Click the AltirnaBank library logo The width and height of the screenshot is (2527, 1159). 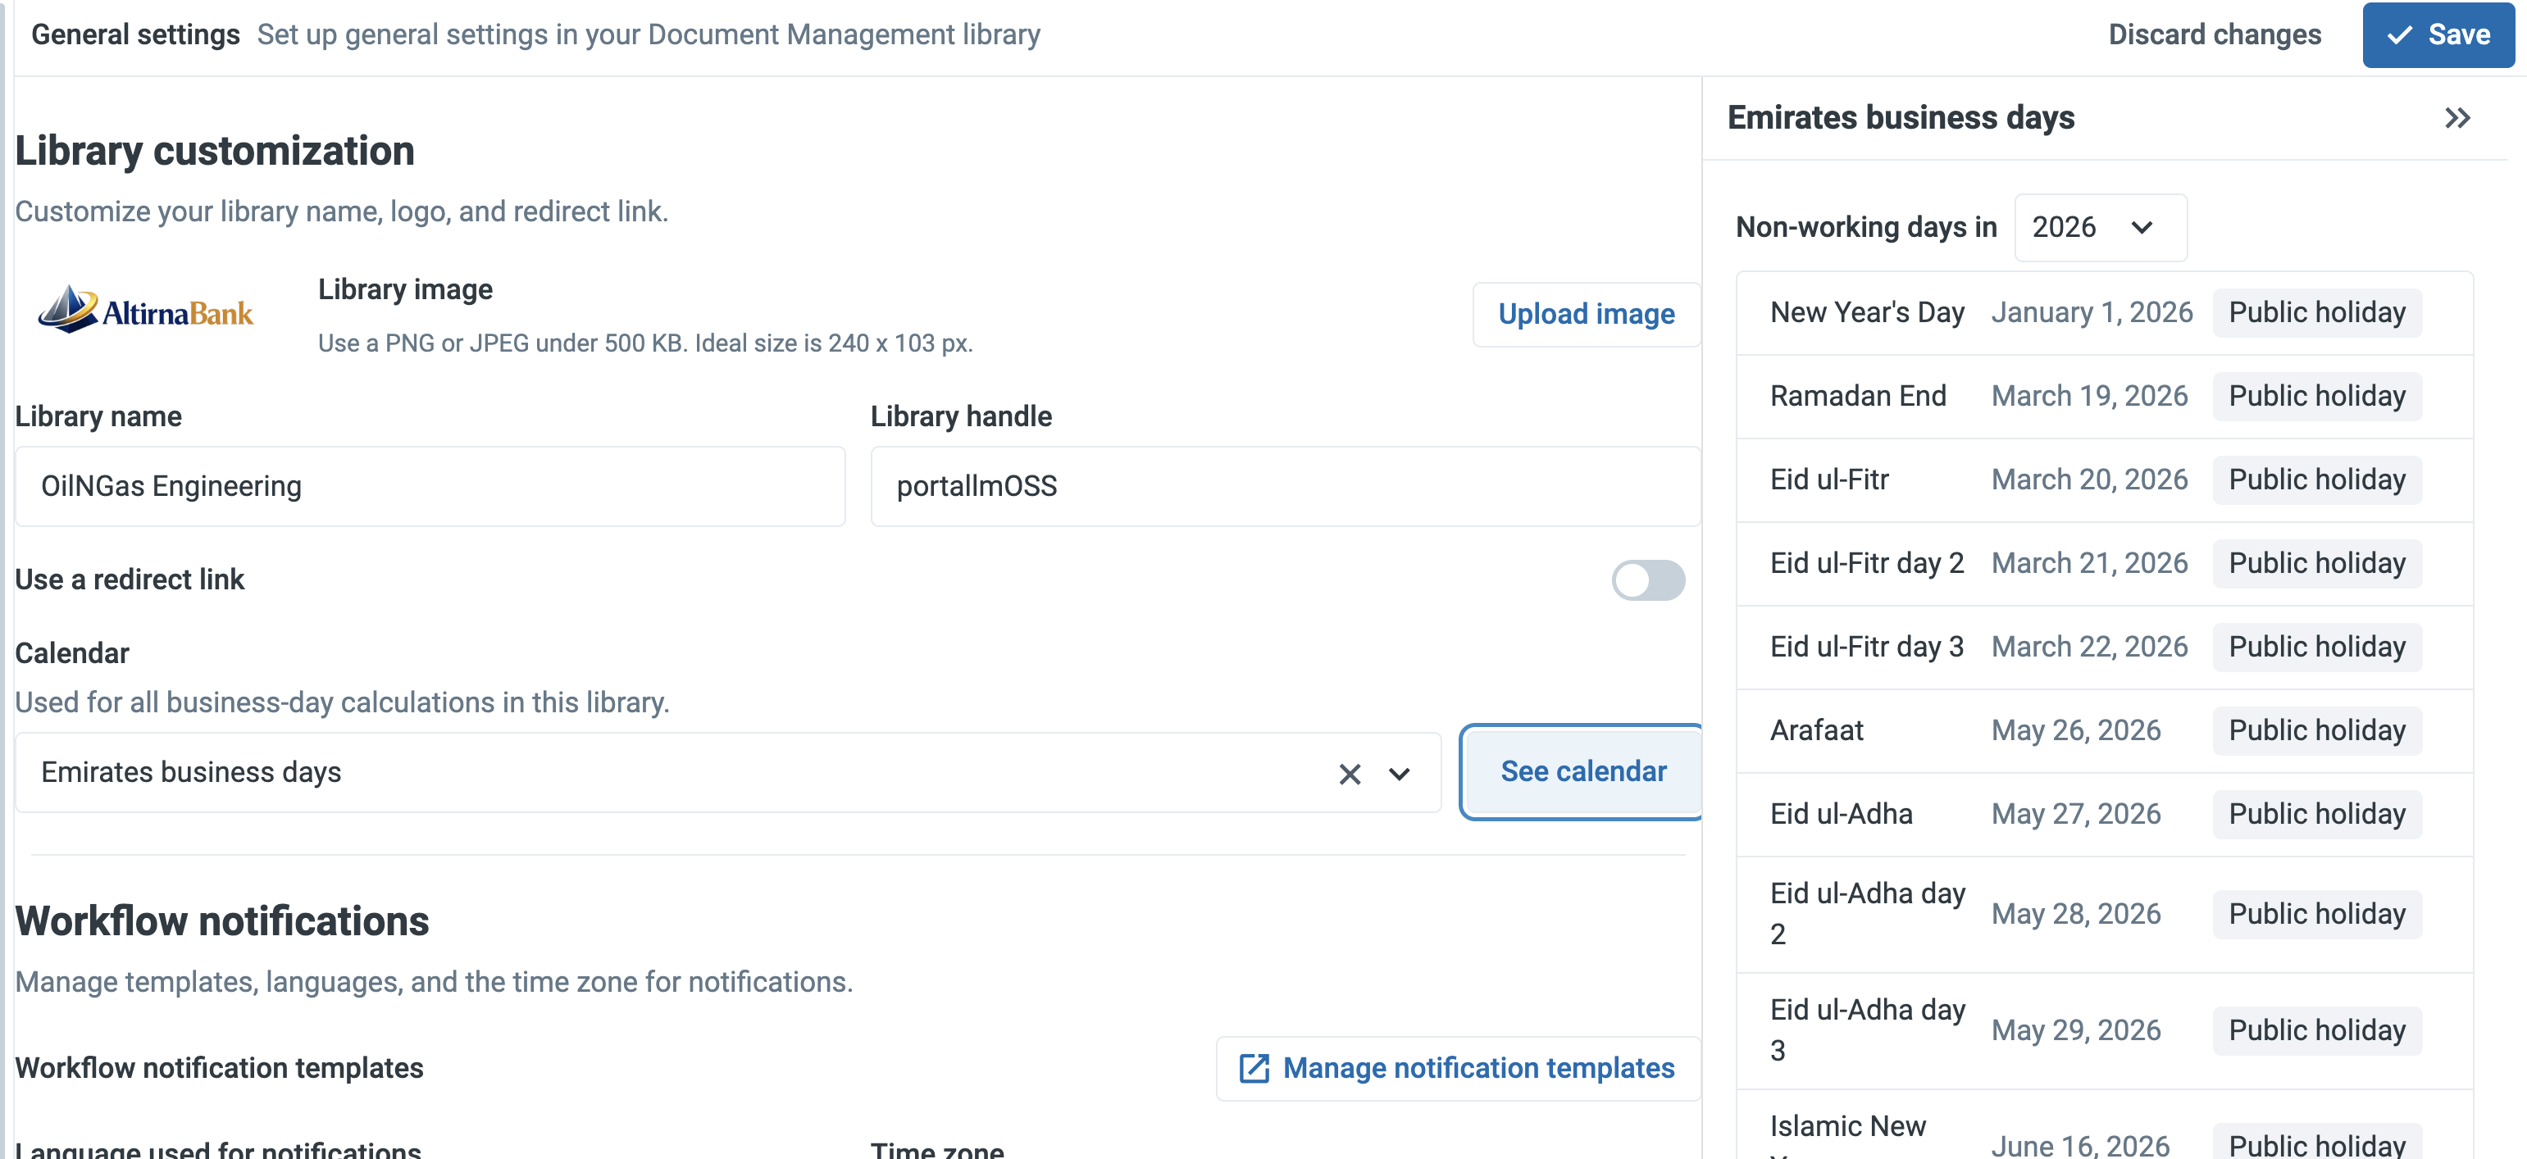point(145,311)
